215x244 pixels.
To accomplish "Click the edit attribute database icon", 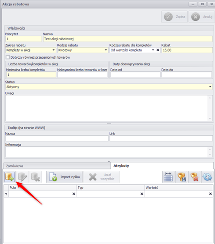I will (x=22, y=177).
